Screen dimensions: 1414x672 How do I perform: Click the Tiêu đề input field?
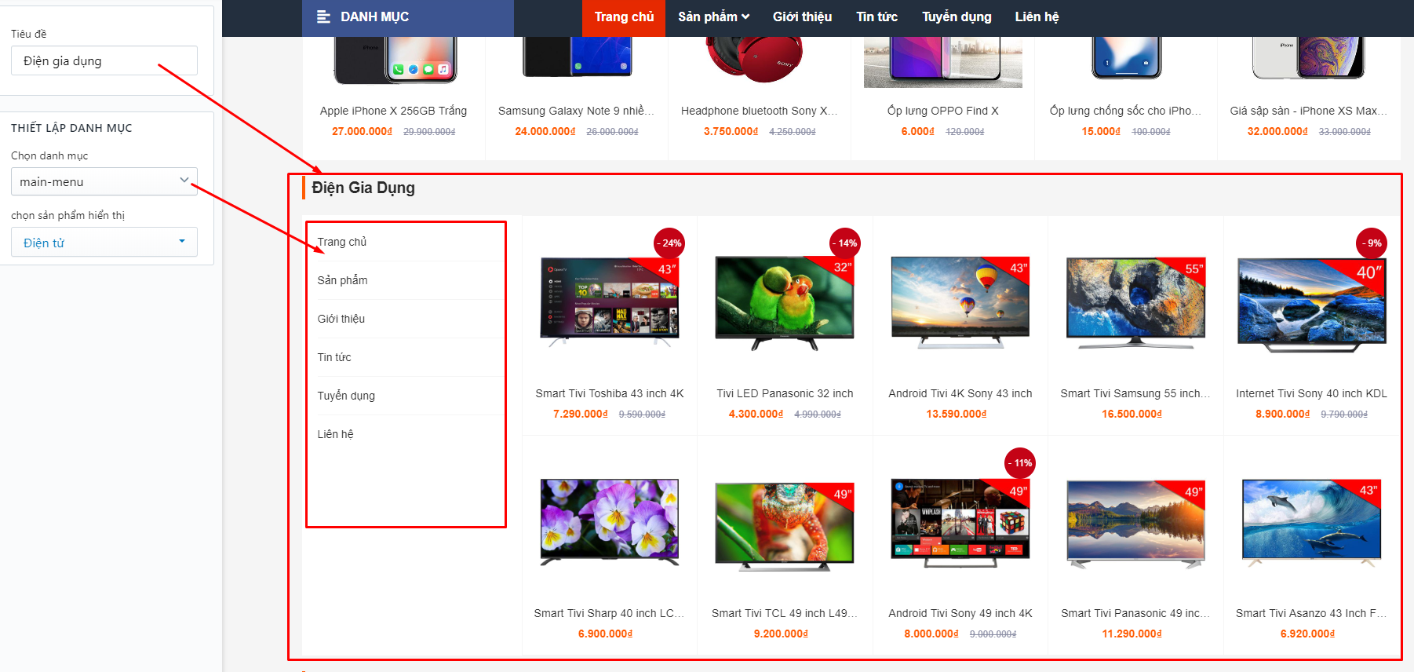tap(104, 60)
